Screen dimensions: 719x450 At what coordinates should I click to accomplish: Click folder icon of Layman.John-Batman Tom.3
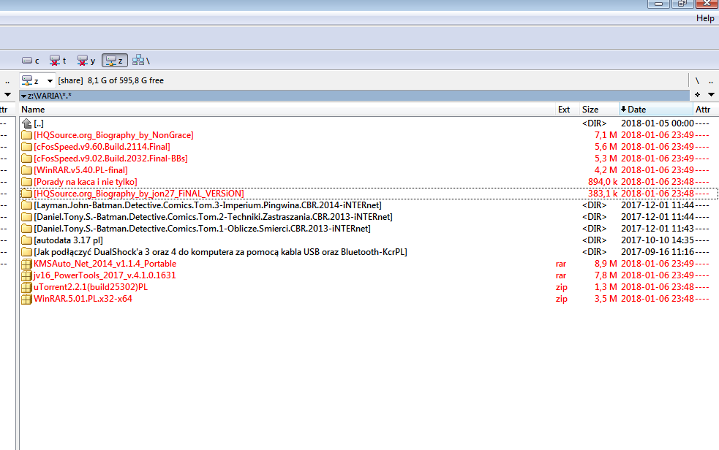26,205
